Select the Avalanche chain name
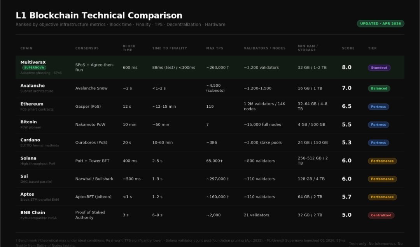 tap(32, 86)
